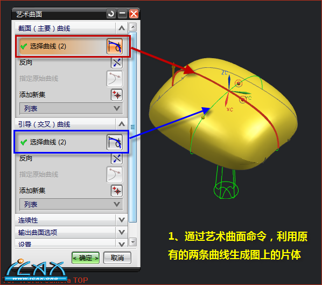This screenshot has height=285, width=322.
Task: Open the section curves 列表 dropdown
Action: click(71, 108)
